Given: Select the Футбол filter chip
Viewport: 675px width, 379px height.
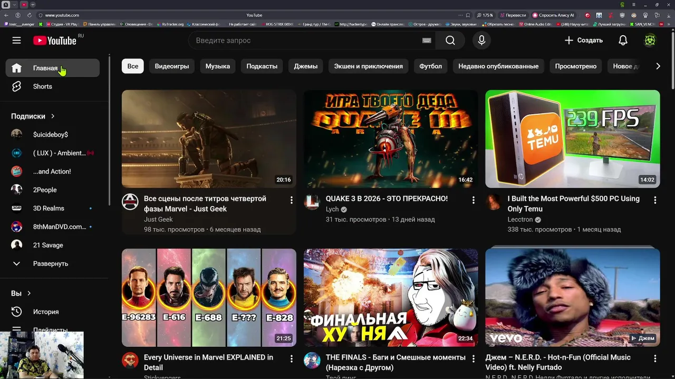Looking at the screenshot, I should click(x=431, y=66).
